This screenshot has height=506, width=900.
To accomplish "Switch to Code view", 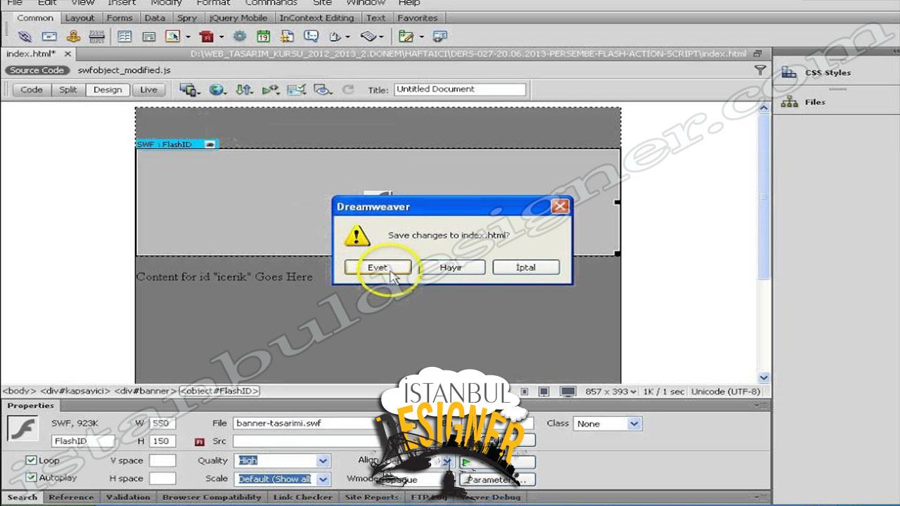I will click(32, 90).
